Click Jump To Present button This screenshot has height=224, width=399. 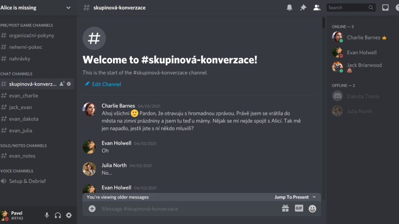click(291, 197)
